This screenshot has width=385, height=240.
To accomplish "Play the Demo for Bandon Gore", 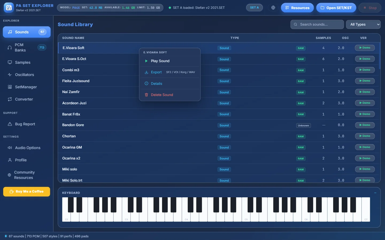I will [365, 125].
